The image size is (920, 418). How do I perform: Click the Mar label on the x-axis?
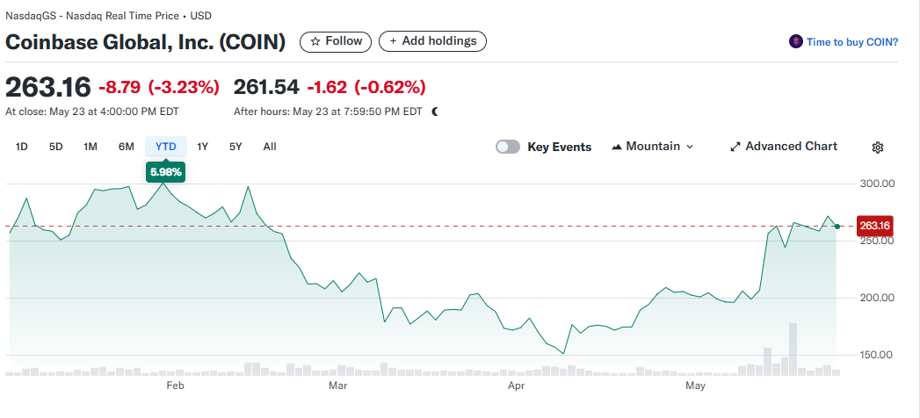tap(338, 386)
